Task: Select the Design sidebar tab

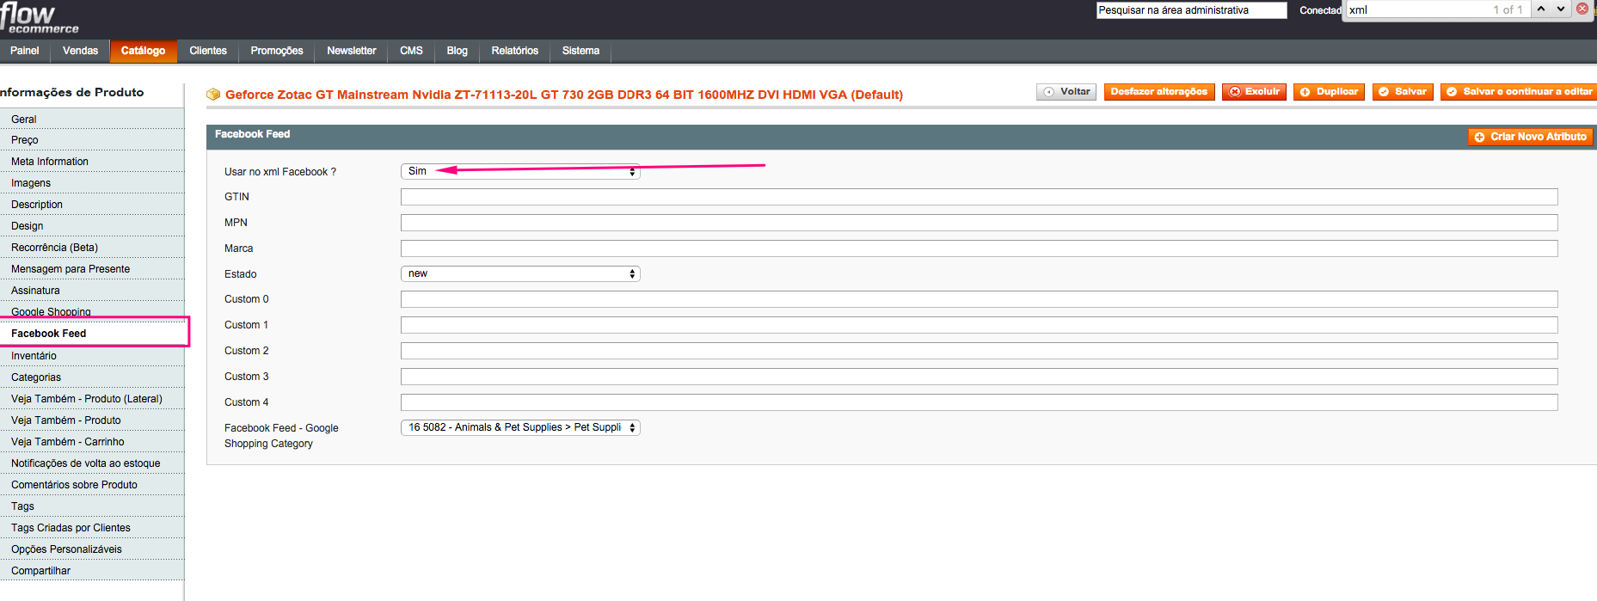Action: (92, 226)
